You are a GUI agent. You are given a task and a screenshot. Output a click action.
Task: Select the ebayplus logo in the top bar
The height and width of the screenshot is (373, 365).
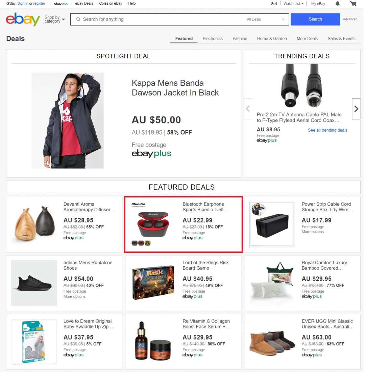(x=60, y=4)
